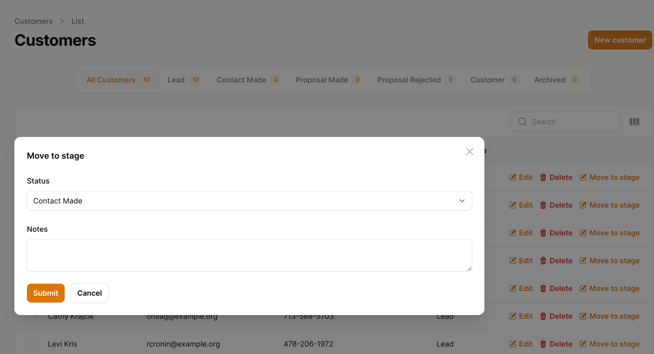Click Edit in the first table row

[521, 177]
